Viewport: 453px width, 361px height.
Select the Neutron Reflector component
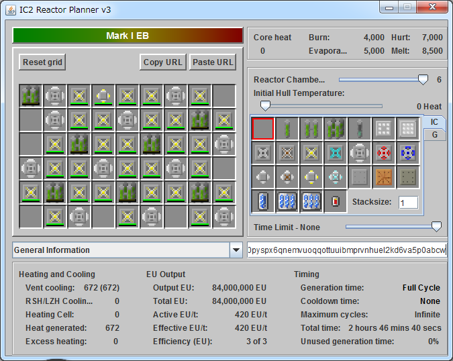(384, 129)
